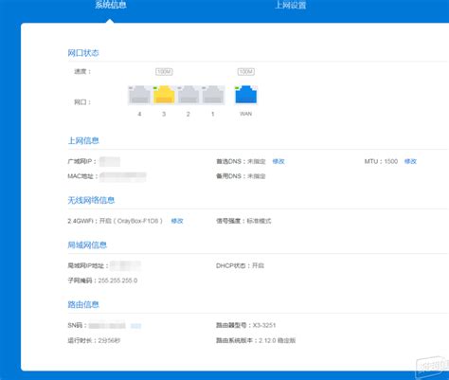The height and width of the screenshot is (380, 449).
Task: Click 修改 link next to 首选DNS
Action: tap(278, 161)
